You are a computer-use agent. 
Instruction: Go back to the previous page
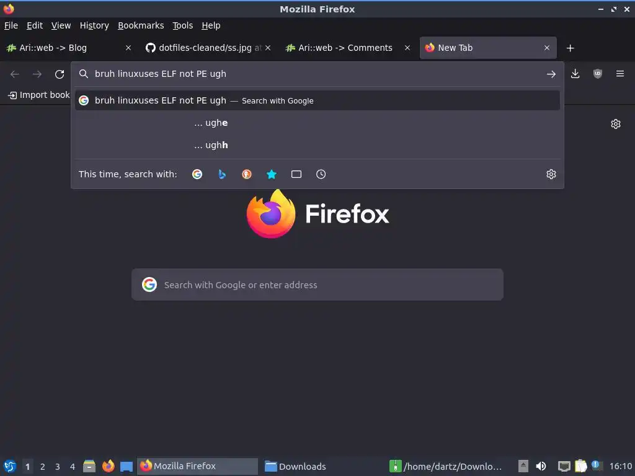click(15, 74)
